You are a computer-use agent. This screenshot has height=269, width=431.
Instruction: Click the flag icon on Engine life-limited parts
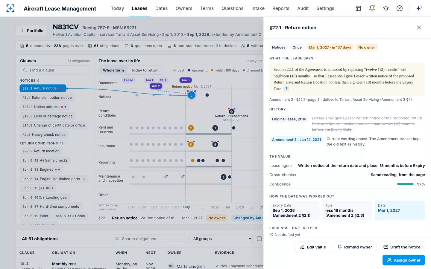[83, 179]
